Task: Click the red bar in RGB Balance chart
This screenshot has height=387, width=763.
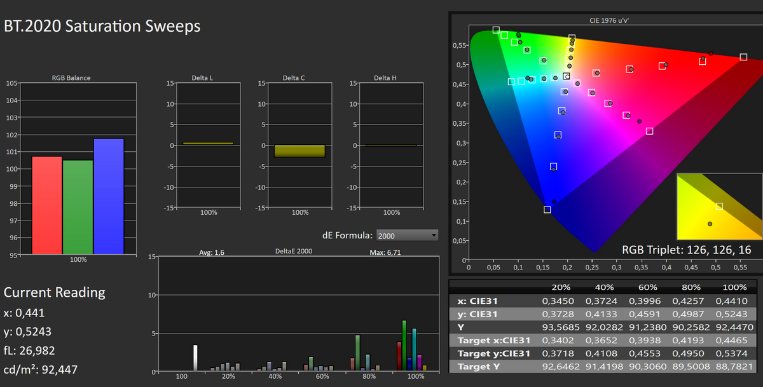Action: (47, 205)
